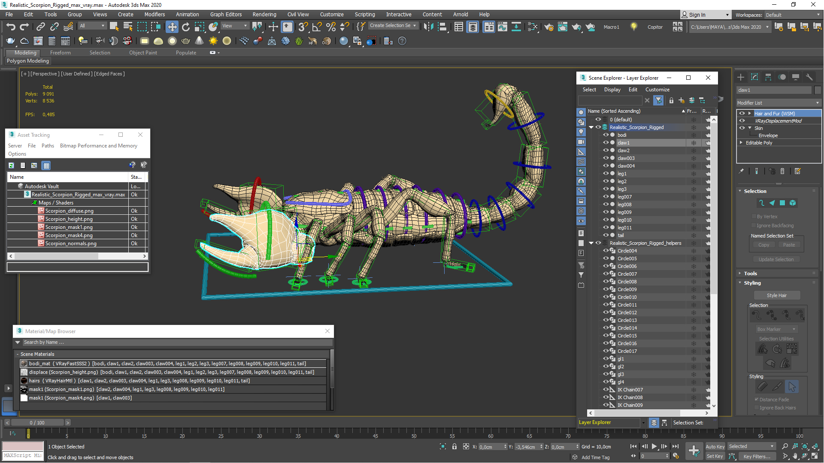The width and height of the screenshot is (824, 463).
Task: Click Table View icon in Asset Tracking
Action: point(46,165)
